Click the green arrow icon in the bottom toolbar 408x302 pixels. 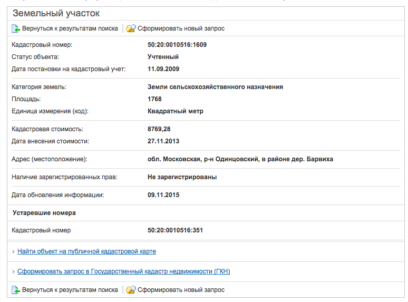click(16, 290)
